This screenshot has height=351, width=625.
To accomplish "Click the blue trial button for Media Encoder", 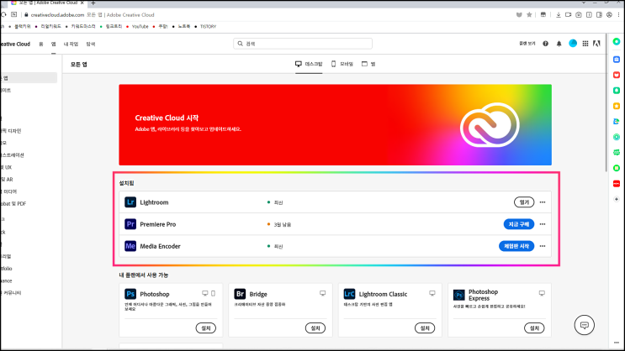I will [516, 246].
